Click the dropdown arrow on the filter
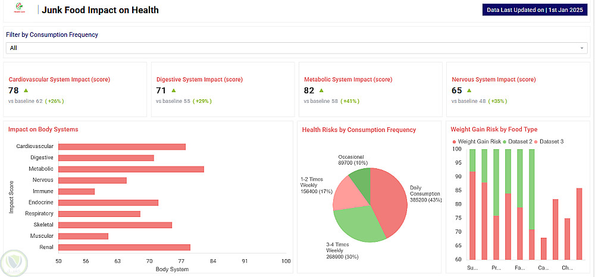Screen dimensions: 595x277 click(x=582, y=48)
